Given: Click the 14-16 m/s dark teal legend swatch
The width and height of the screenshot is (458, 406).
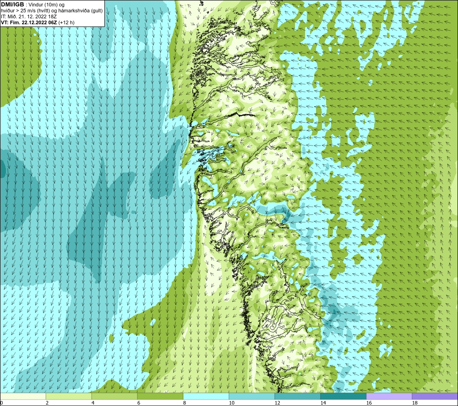Looking at the screenshot, I should [343, 396].
